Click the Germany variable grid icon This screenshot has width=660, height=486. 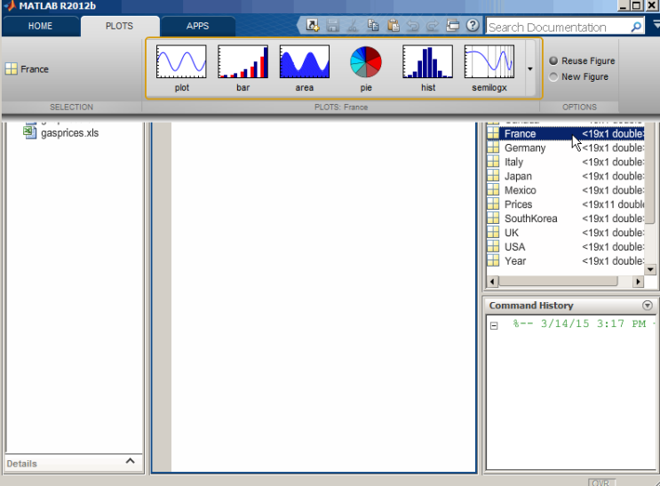(x=493, y=147)
